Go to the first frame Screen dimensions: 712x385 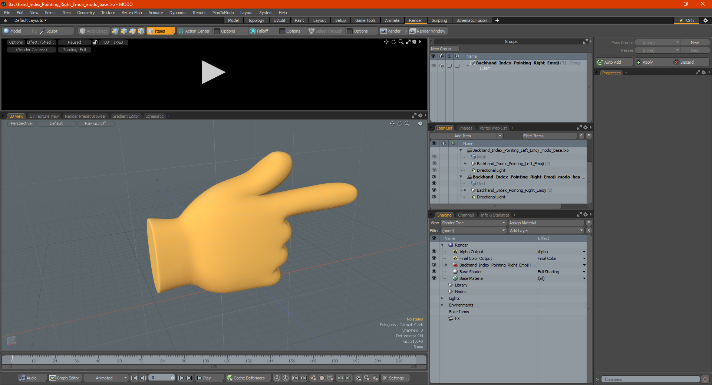click(x=134, y=378)
